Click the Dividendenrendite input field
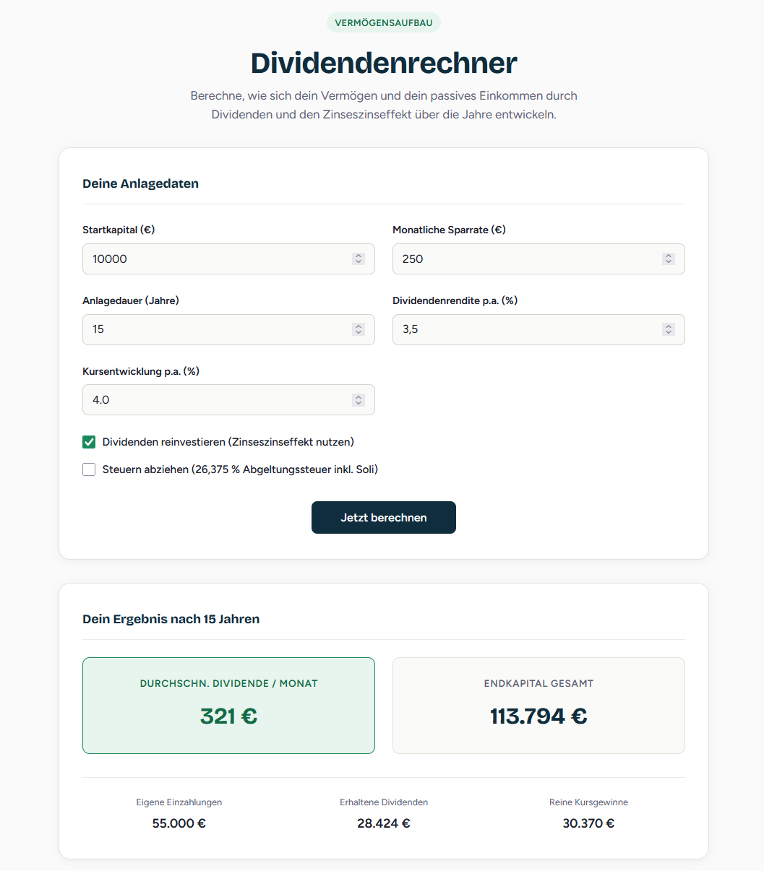 click(528, 329)
